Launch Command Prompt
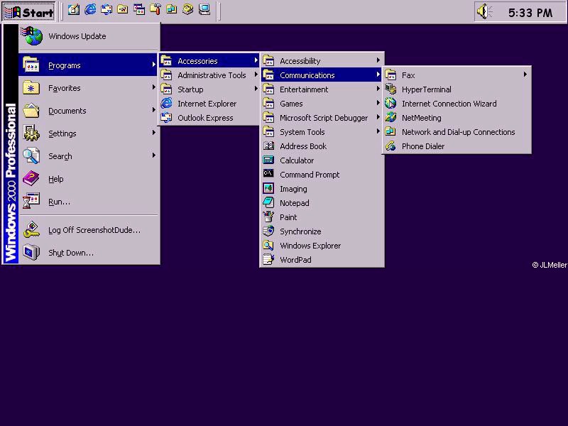Screen dimensions: 568x426 coord(322,175)
